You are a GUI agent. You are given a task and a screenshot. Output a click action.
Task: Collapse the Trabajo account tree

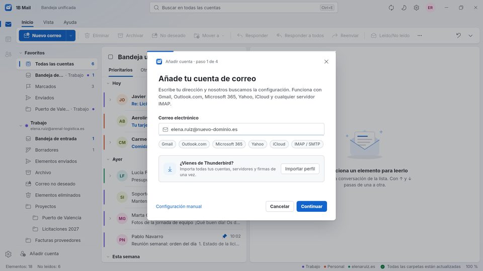pyautogui.click(x=21, y=125)
